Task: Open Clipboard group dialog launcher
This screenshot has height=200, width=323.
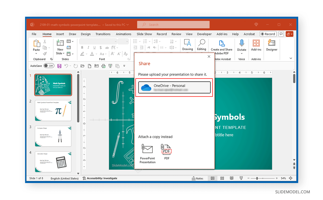Action: tap(51, 59)
